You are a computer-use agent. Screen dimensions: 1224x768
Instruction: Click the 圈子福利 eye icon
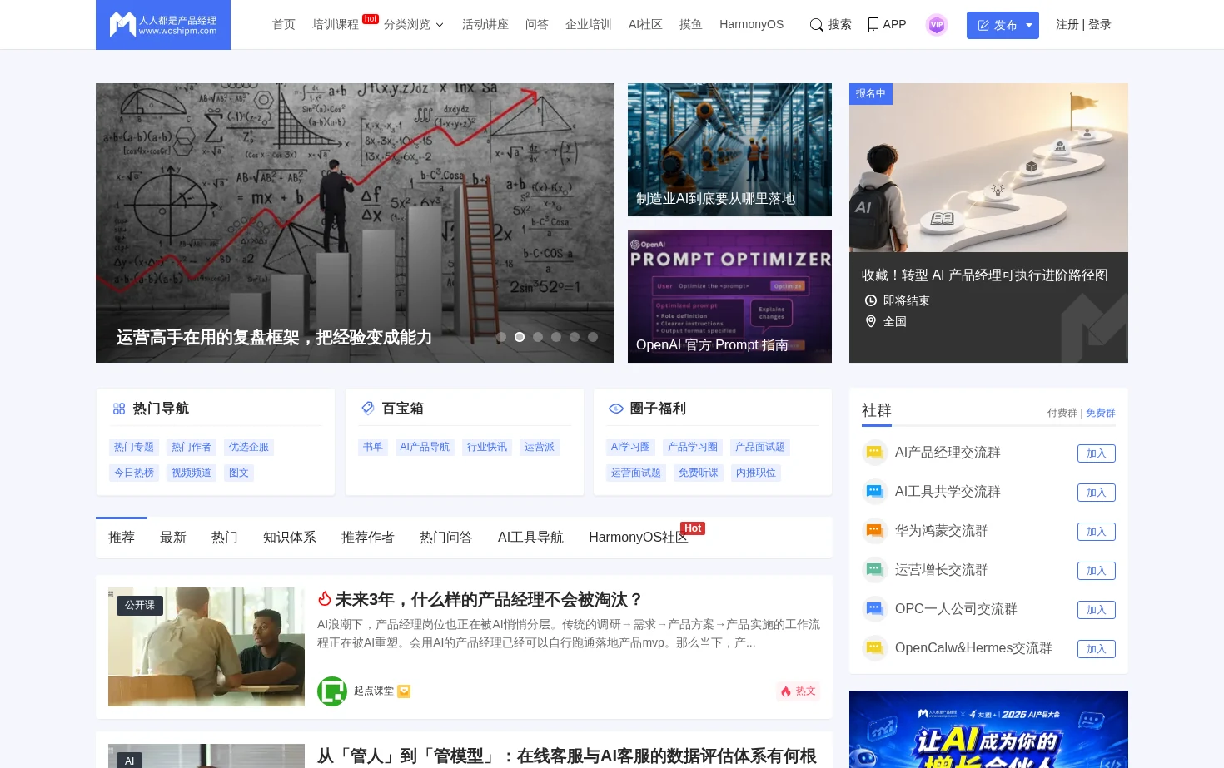[x=616, y=409]
